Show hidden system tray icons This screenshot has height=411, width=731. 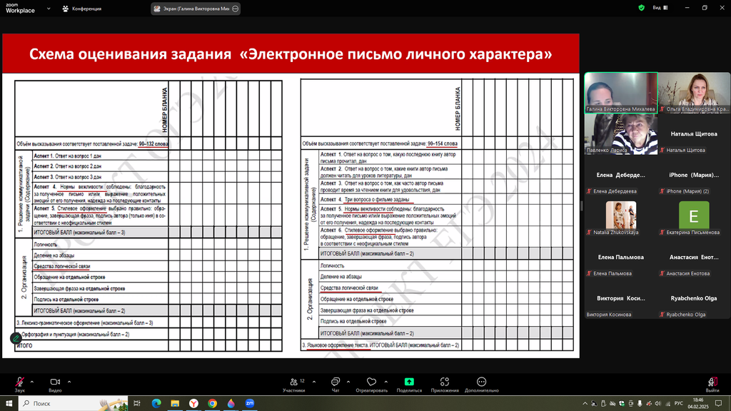[x=585, y=404]
